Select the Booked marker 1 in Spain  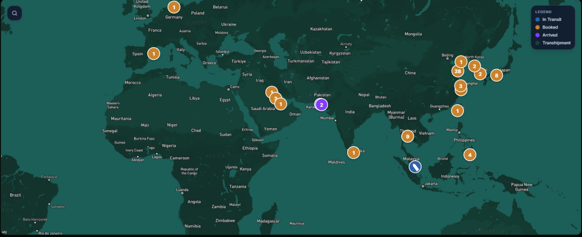point(153,54)
